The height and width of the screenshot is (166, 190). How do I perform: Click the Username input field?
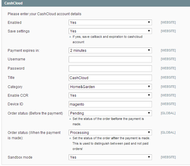[x=110, y=59]
